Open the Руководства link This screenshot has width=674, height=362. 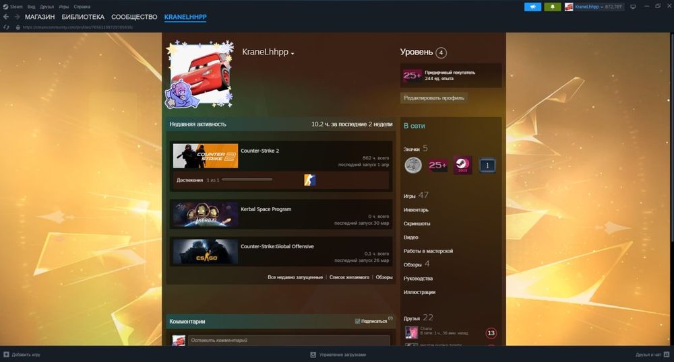pyautogui.click(x=418, y=279)
